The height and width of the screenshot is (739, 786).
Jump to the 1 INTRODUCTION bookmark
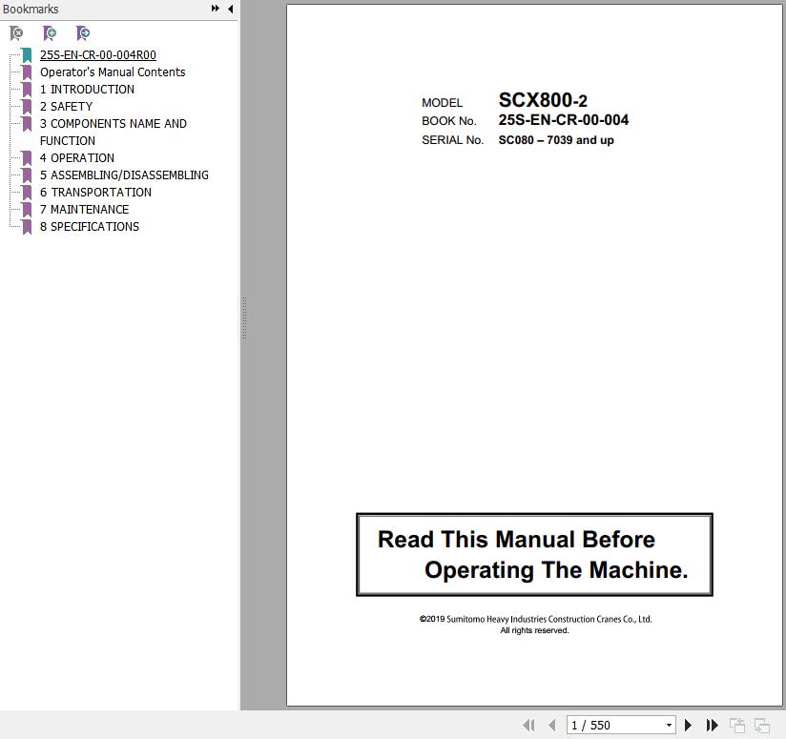pyautogui.click(x=87, y=90)
